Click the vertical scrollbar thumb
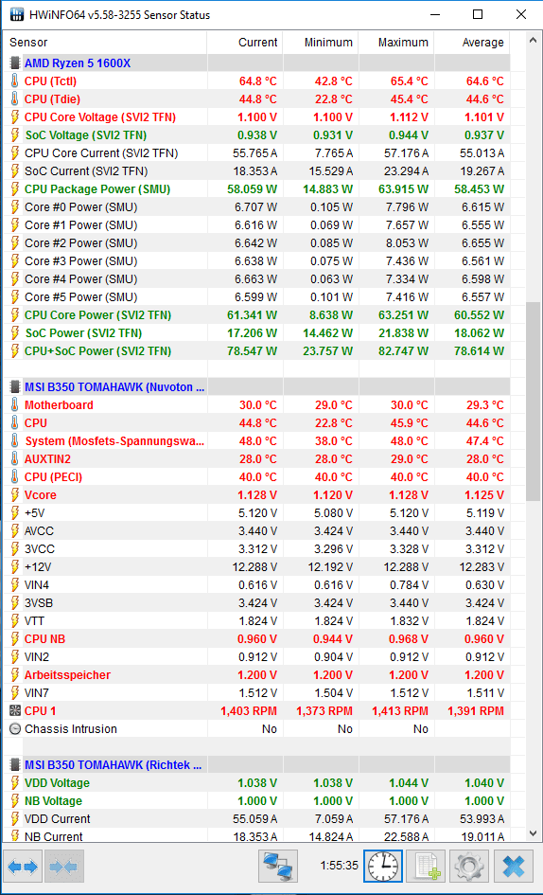Image resolution: width=543 pixels, height=895 pixels. [534, 402]
